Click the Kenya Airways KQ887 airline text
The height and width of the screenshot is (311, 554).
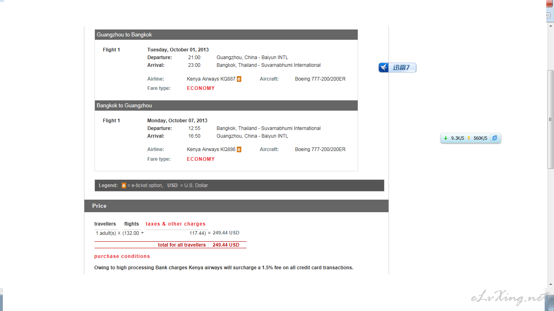click(211, 79)
